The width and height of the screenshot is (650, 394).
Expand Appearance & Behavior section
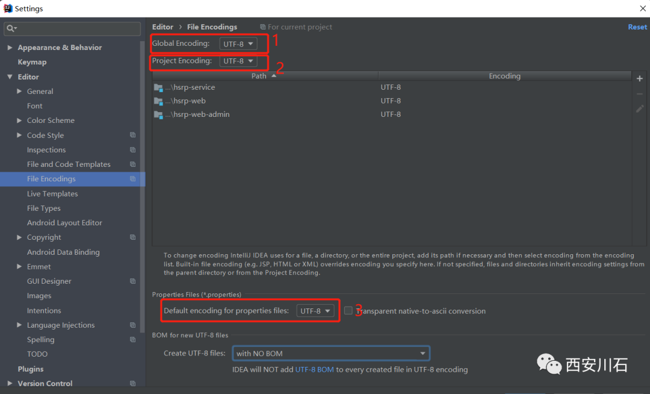pyautogui.click(x=10, y=48)
